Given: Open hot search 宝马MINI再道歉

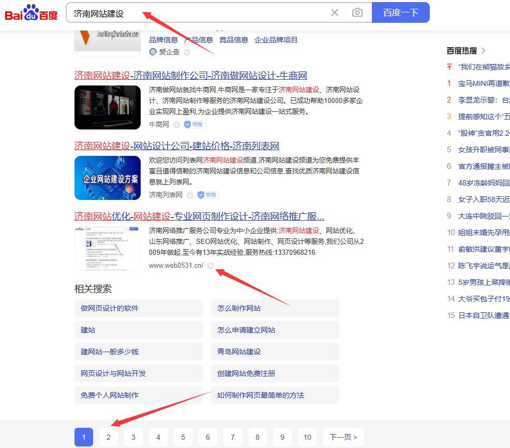Looking at the screenshot, I should [484, 84].
